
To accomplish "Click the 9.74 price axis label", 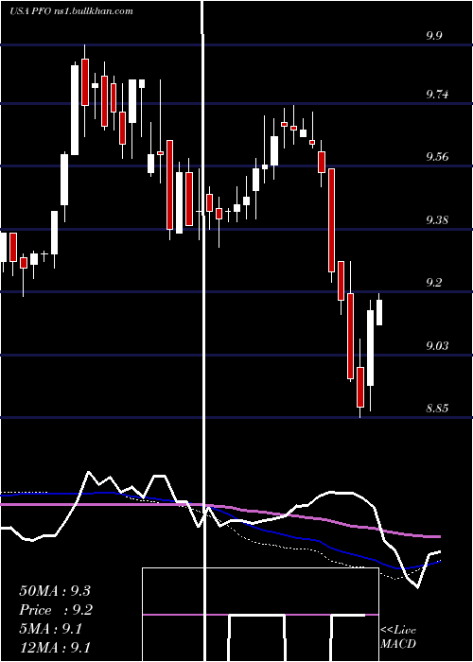I will pos(437,95).
